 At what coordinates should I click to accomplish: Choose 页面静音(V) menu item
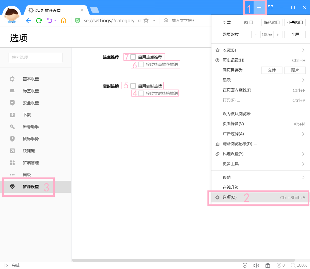261,124
